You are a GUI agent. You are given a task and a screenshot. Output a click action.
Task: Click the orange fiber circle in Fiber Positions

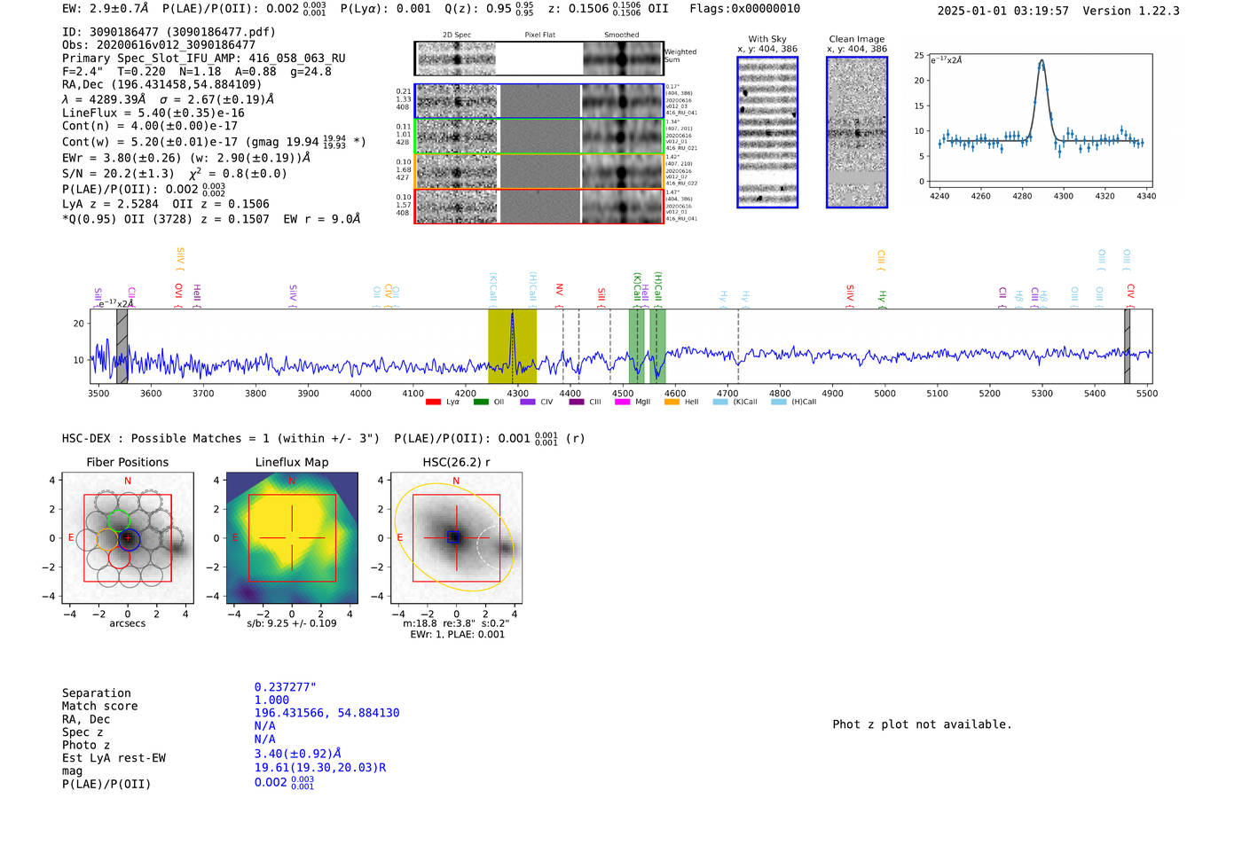click(x=108, y=540)
